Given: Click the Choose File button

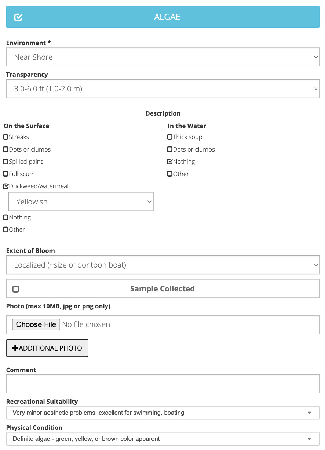Looking at the screenshot, I should 36,324.
